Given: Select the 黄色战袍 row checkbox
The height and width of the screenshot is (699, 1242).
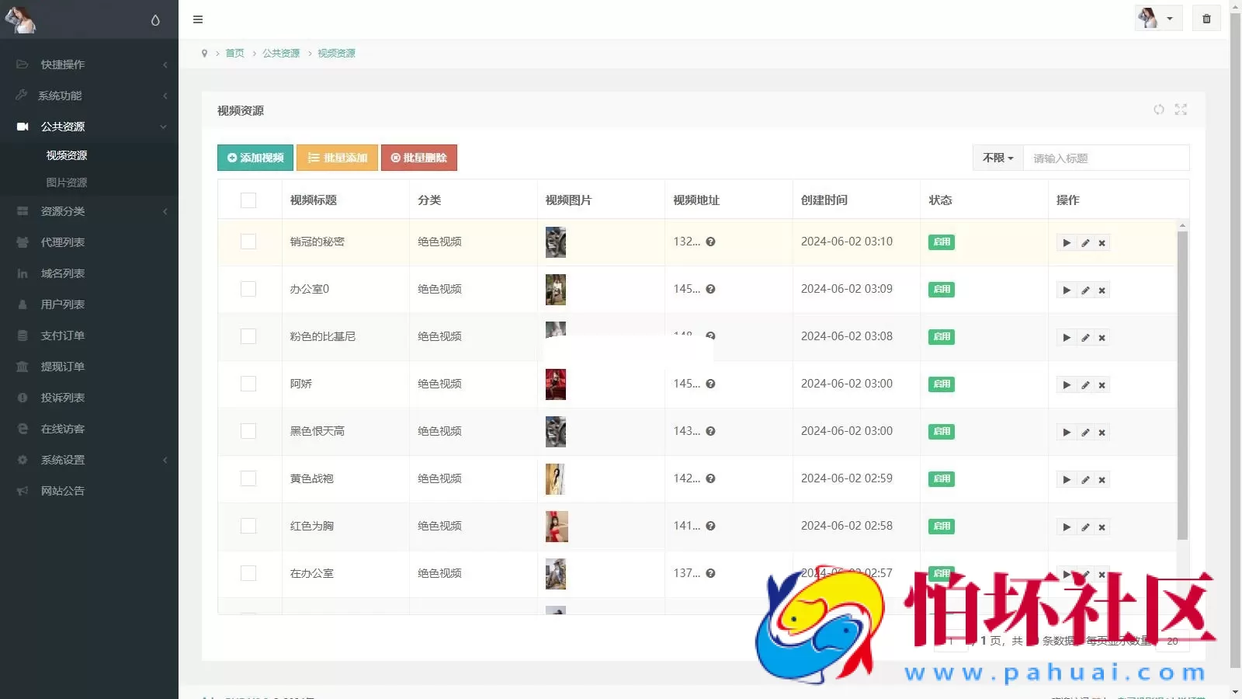Looking at the screenshot, I should [248, 478].
